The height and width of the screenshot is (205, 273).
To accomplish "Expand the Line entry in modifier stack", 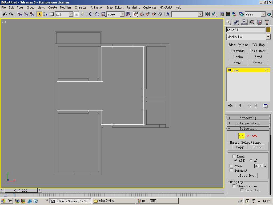I will pos(230,70).
